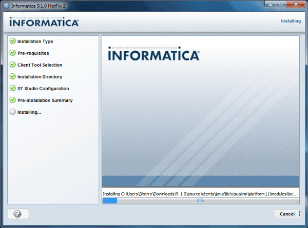Click the installation progress bar at 8%
308x228 pixels.
(201, 200)
